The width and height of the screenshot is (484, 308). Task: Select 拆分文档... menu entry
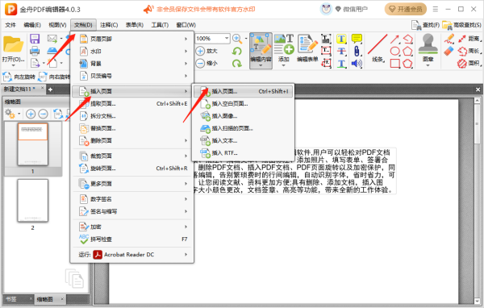[133, 116]
